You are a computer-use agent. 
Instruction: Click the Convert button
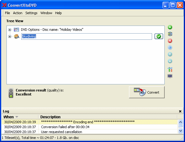click(147, 92)
